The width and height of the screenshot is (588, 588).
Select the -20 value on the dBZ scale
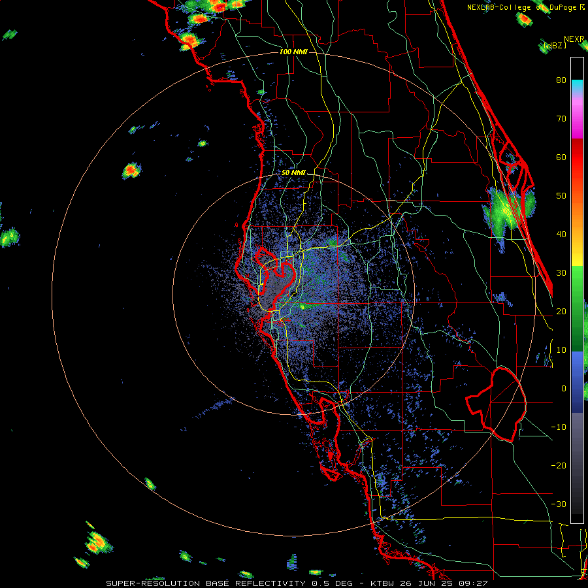pyautogui.click(x=559, y=465)
